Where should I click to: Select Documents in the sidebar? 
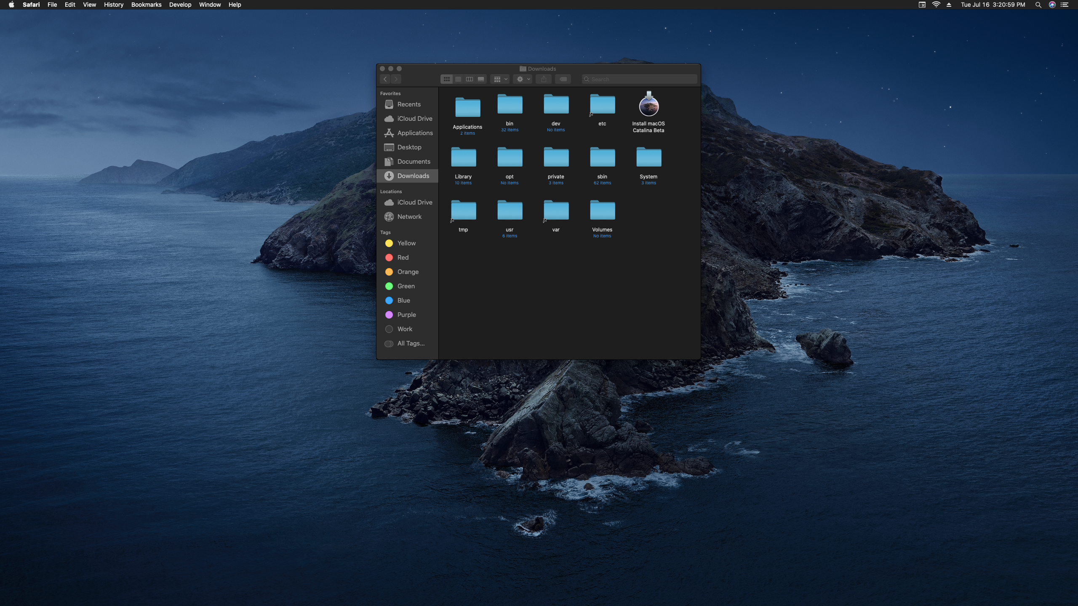[x=413, y=162]
